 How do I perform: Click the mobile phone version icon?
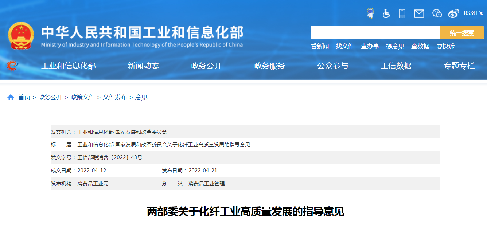pos(402,13)
